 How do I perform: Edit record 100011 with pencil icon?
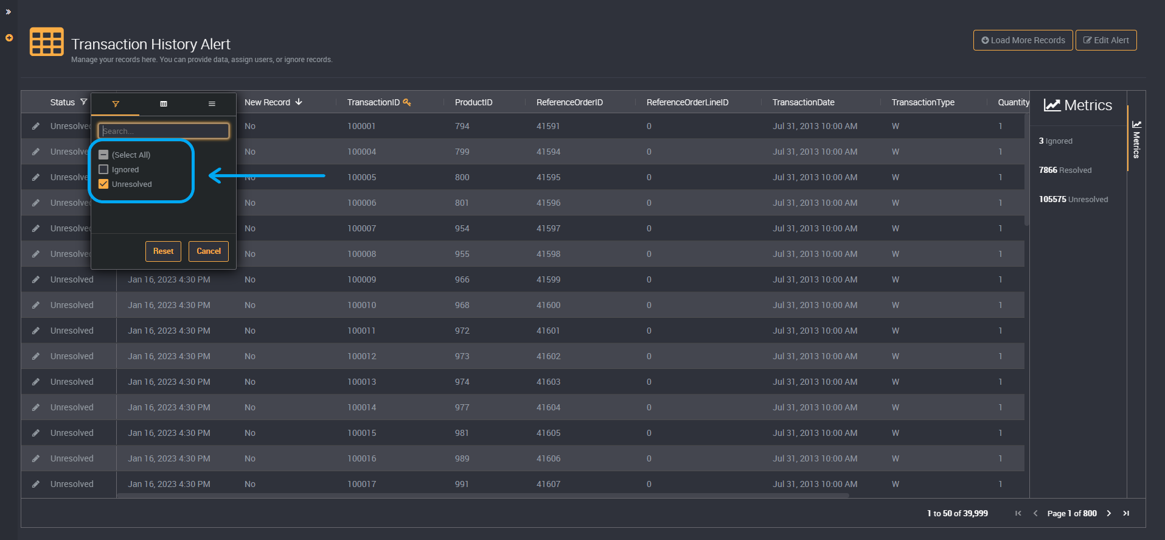36,331
